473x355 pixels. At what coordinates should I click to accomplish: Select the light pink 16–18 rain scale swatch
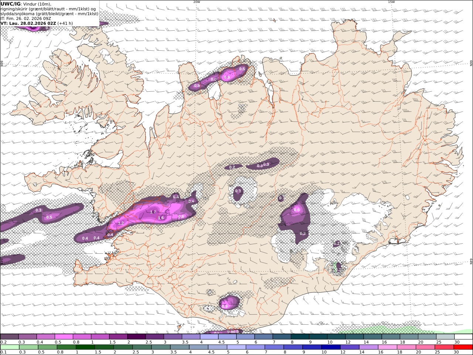coord(387,347)
